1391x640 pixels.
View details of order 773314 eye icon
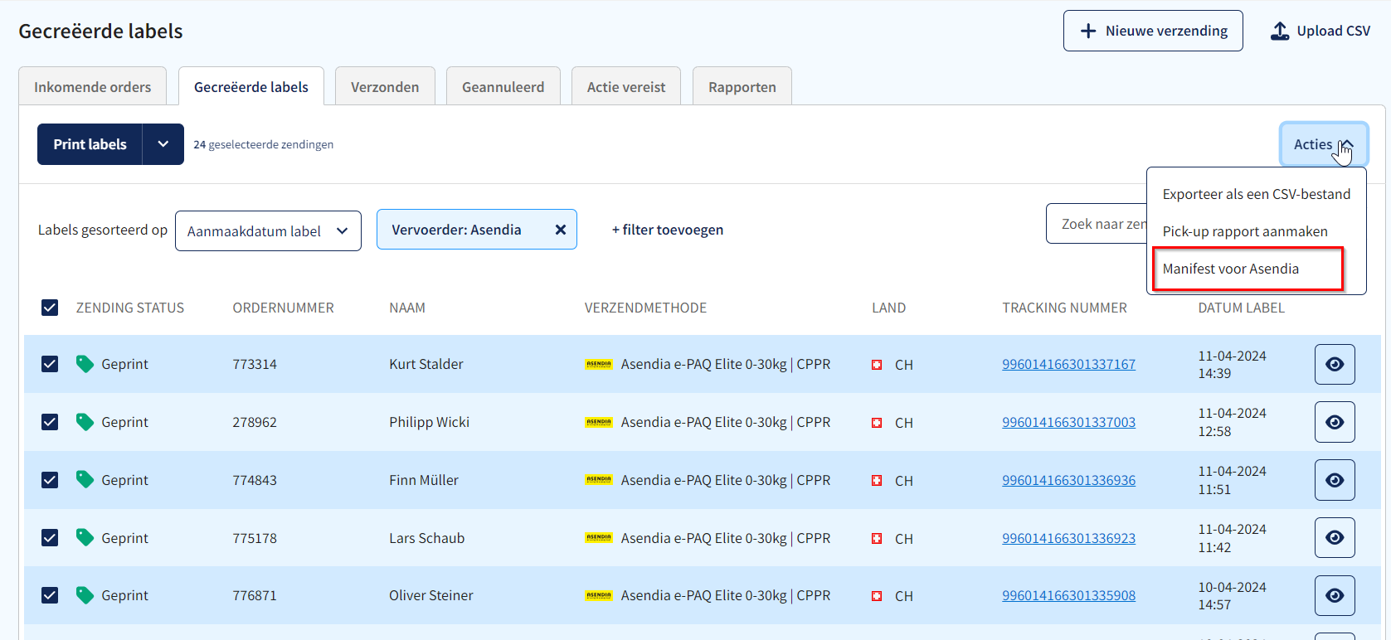click(x=1335, y=364)
